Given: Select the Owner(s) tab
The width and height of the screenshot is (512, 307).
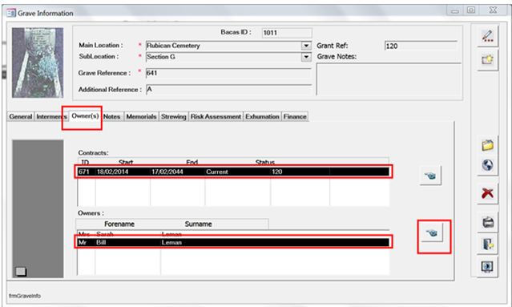Looking at the screenshot, I should (x=85, y=116).
